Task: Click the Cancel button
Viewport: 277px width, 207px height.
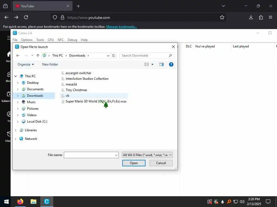Action: coord(161,163)
